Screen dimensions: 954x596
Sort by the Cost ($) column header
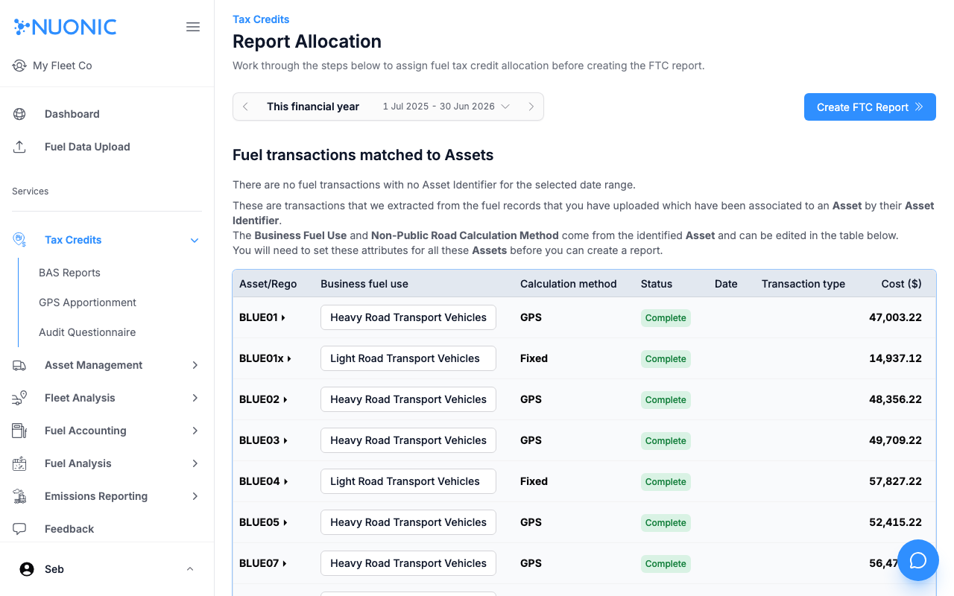pos(902,284)
